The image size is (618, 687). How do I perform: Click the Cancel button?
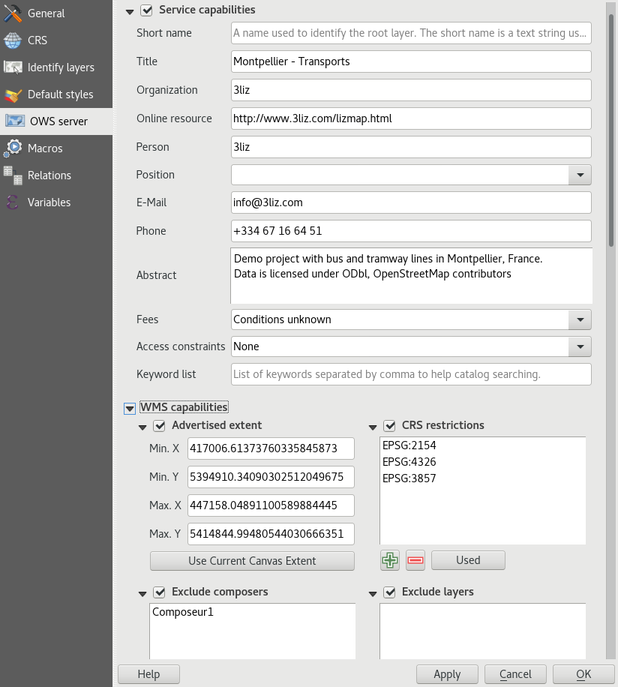pos(515,674)
